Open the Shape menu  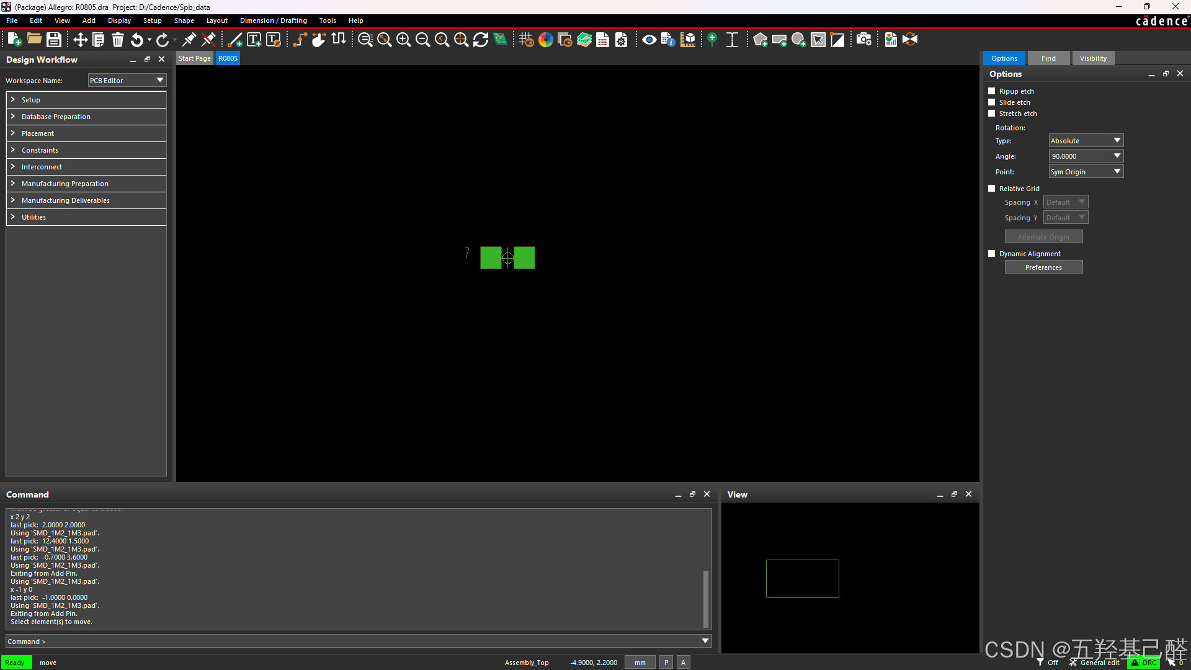pos(184,20)
